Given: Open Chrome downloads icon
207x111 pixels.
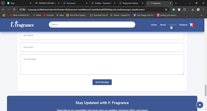Looking at the screenshot, I should click(193, 10).
